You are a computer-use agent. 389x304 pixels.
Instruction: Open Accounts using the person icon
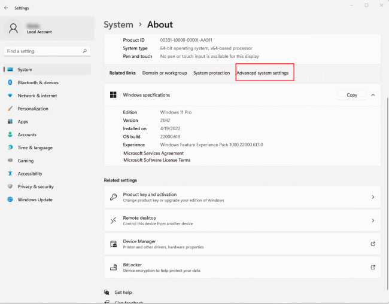(10, 135)
